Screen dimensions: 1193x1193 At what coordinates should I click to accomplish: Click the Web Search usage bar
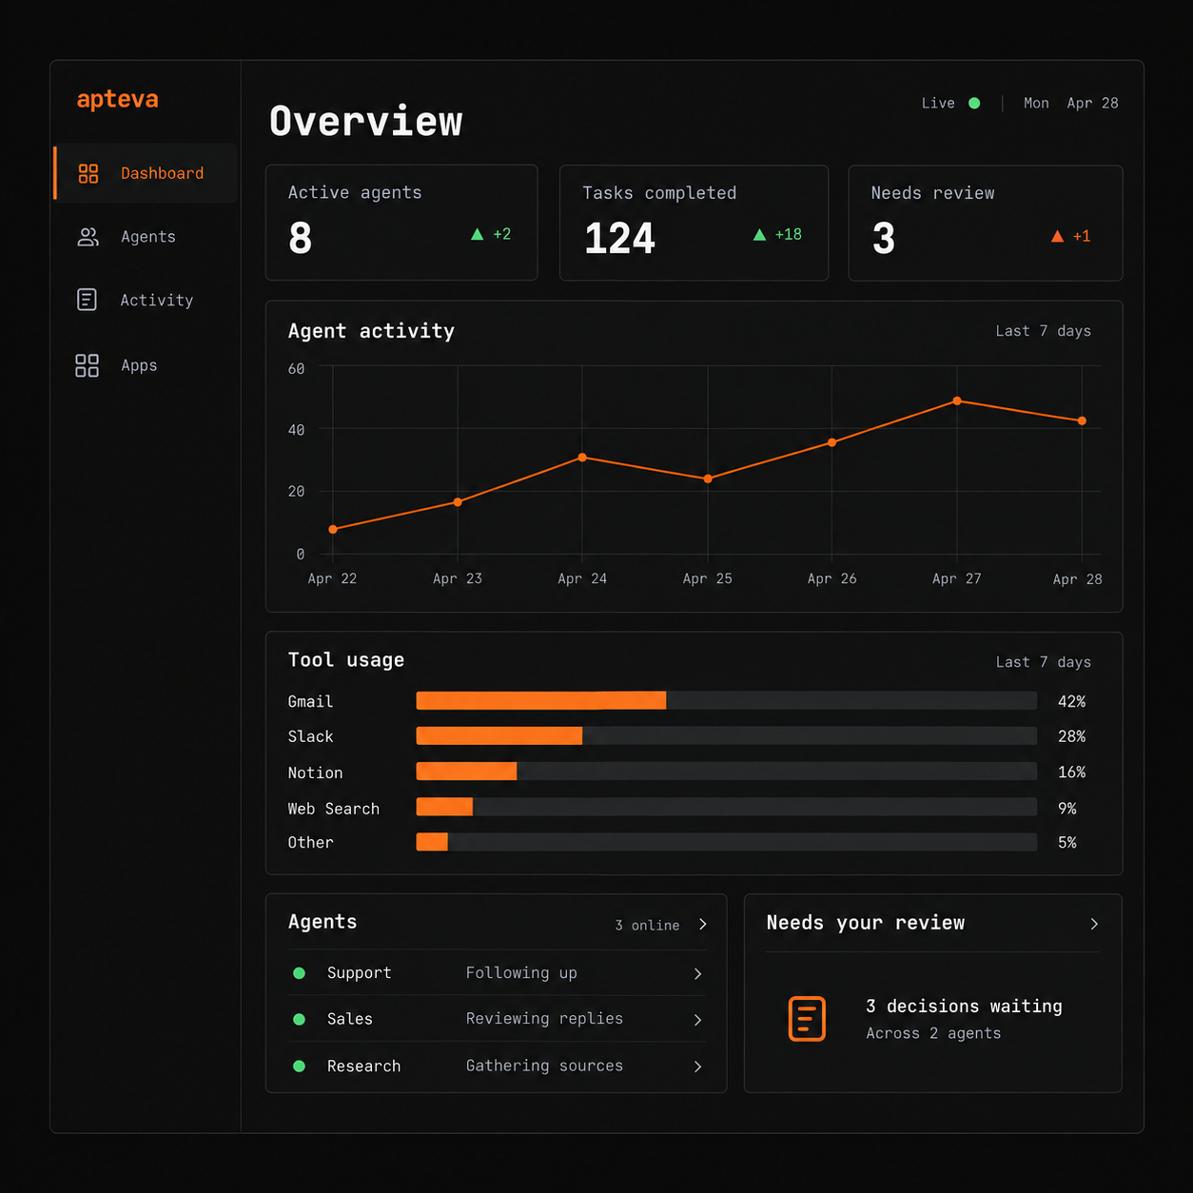pyautogui.click(x=727, y=808)
